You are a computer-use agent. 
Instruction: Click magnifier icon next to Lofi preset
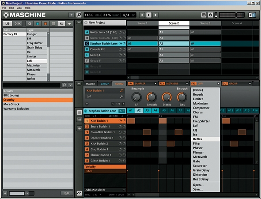coord(122,96)
